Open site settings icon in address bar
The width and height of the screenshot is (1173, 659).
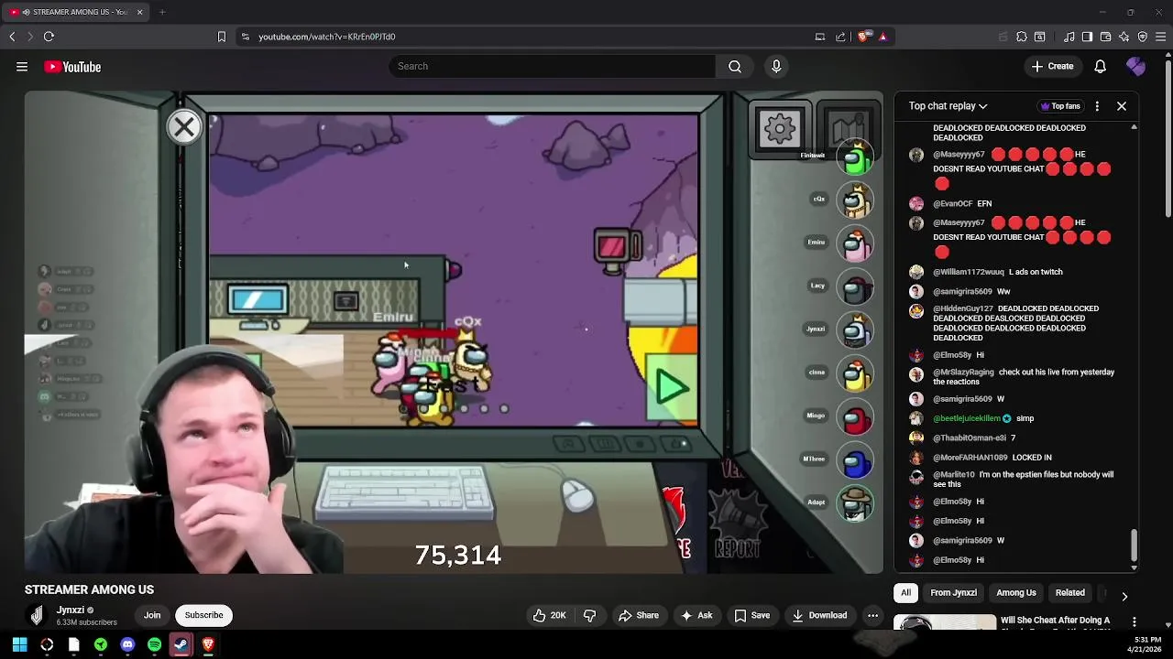pos(245,37)
